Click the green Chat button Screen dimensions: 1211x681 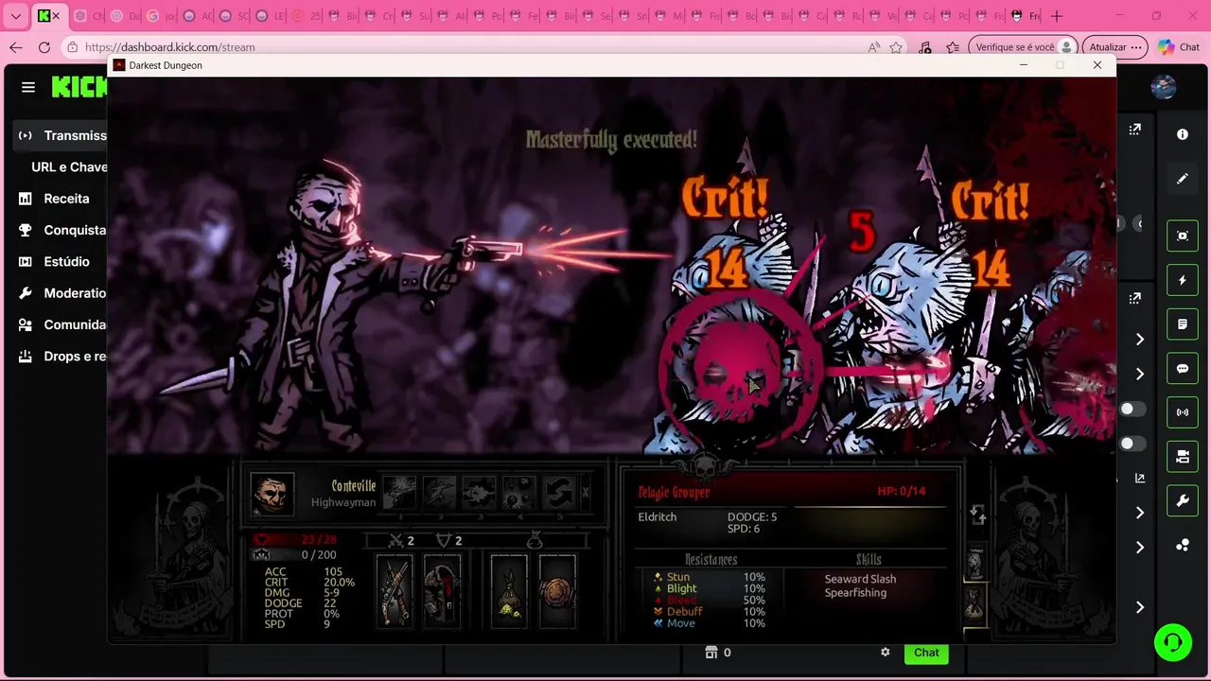click(x=926, y=653)
